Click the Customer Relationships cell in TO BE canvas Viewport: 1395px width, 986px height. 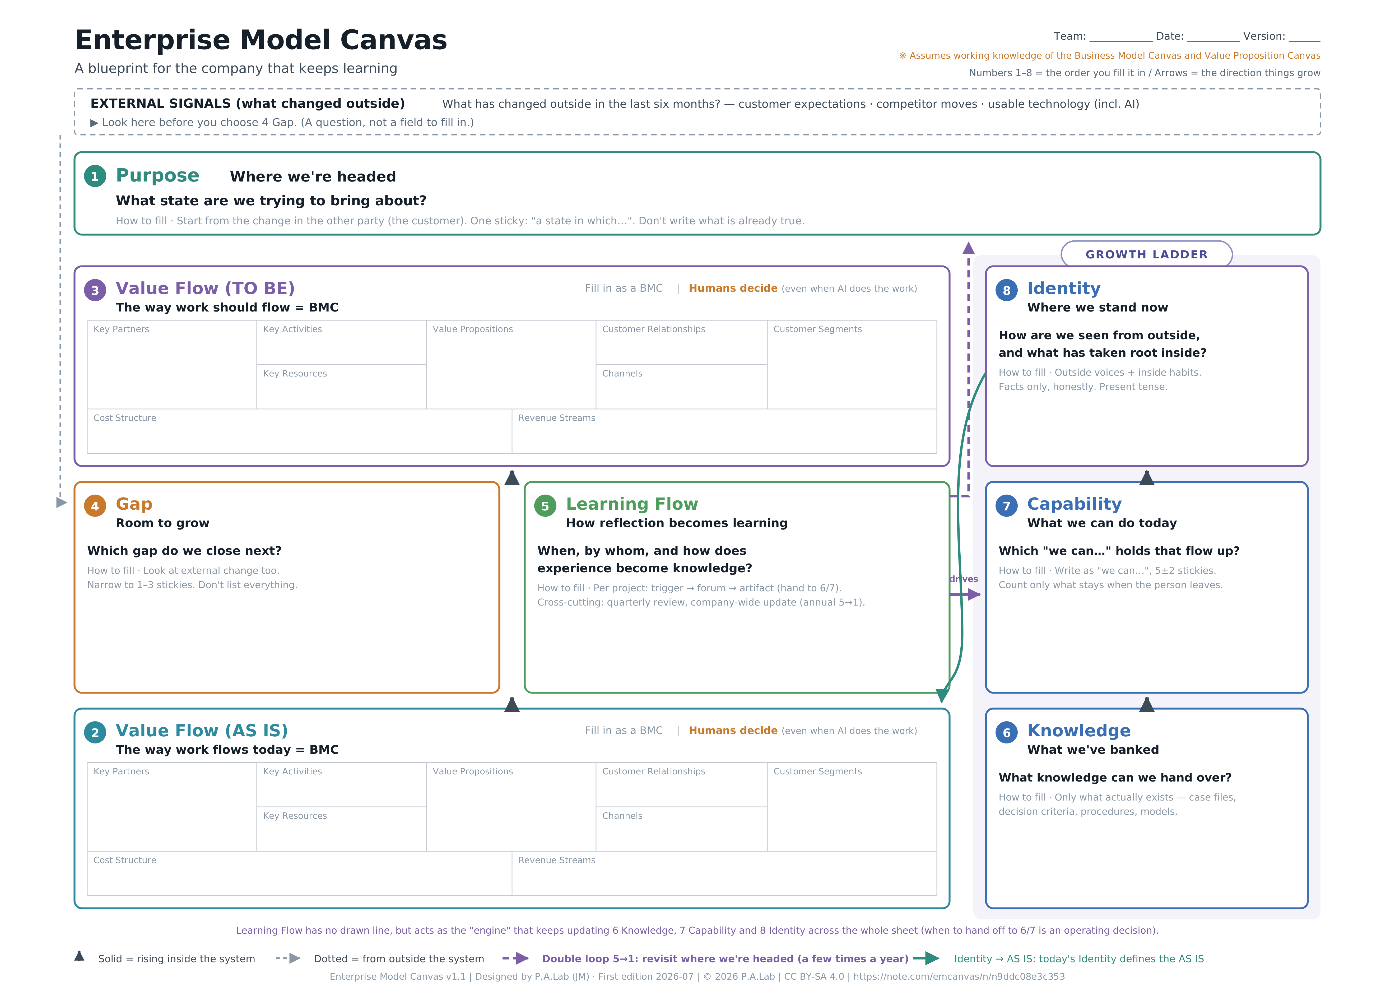pos(682,343)
